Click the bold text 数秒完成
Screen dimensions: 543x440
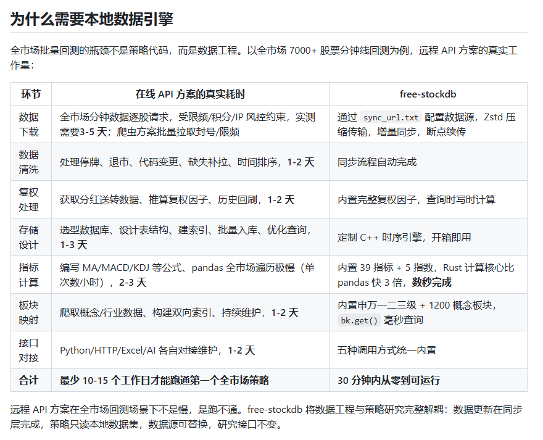tap(432, 283)
